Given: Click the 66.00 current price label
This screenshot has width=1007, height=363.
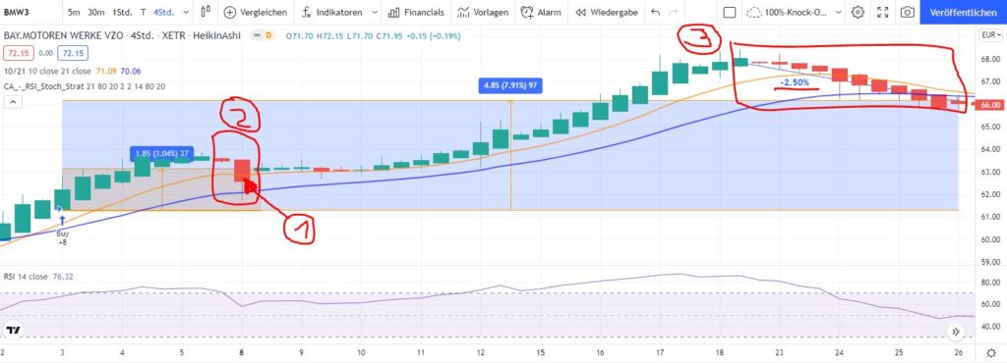Looking at the screenshot, I should pos(989,106).
